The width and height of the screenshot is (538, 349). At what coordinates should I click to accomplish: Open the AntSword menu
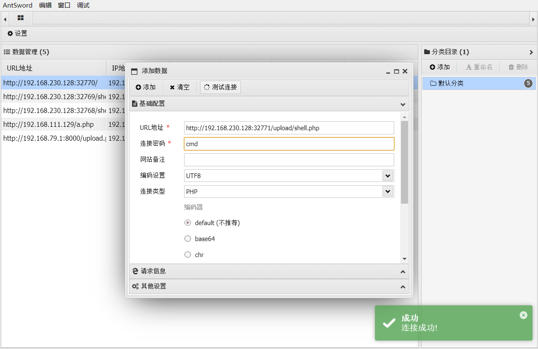tap(18, 5)
